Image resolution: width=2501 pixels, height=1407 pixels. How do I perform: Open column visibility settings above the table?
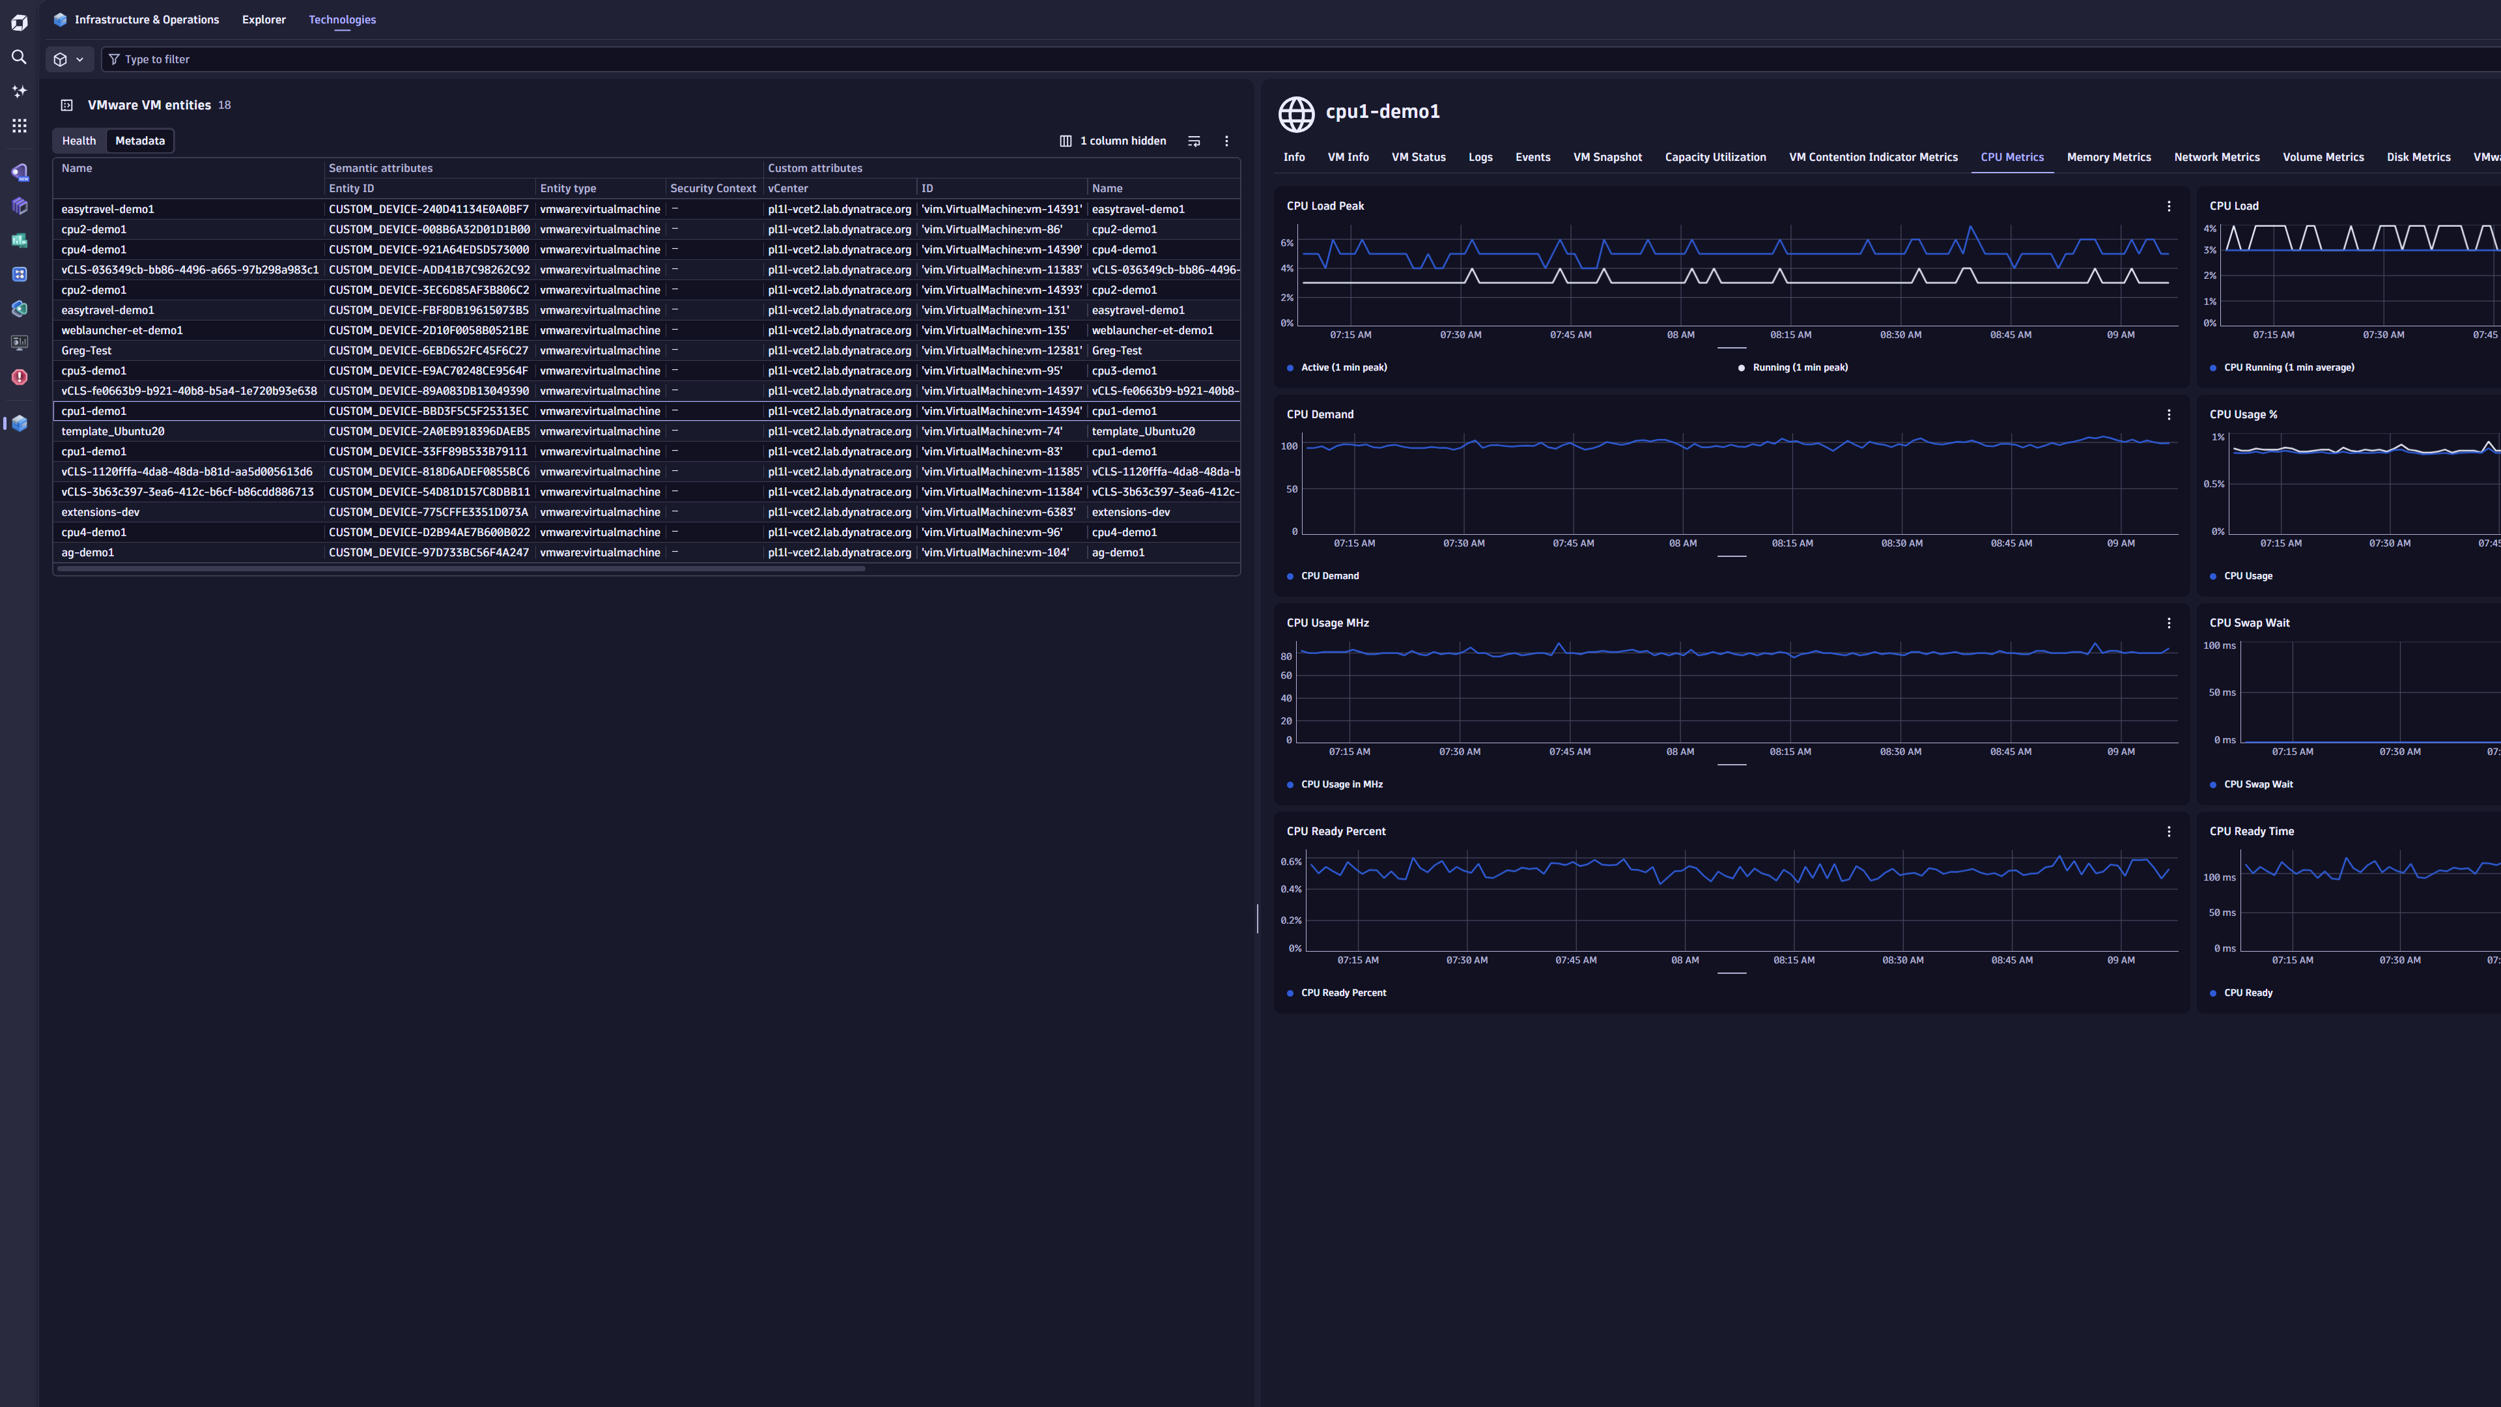click(1065, 140)
